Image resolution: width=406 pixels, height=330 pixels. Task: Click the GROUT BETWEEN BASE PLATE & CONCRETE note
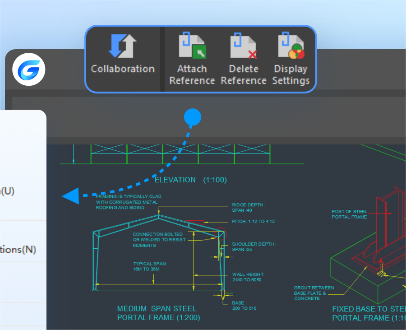314,293
